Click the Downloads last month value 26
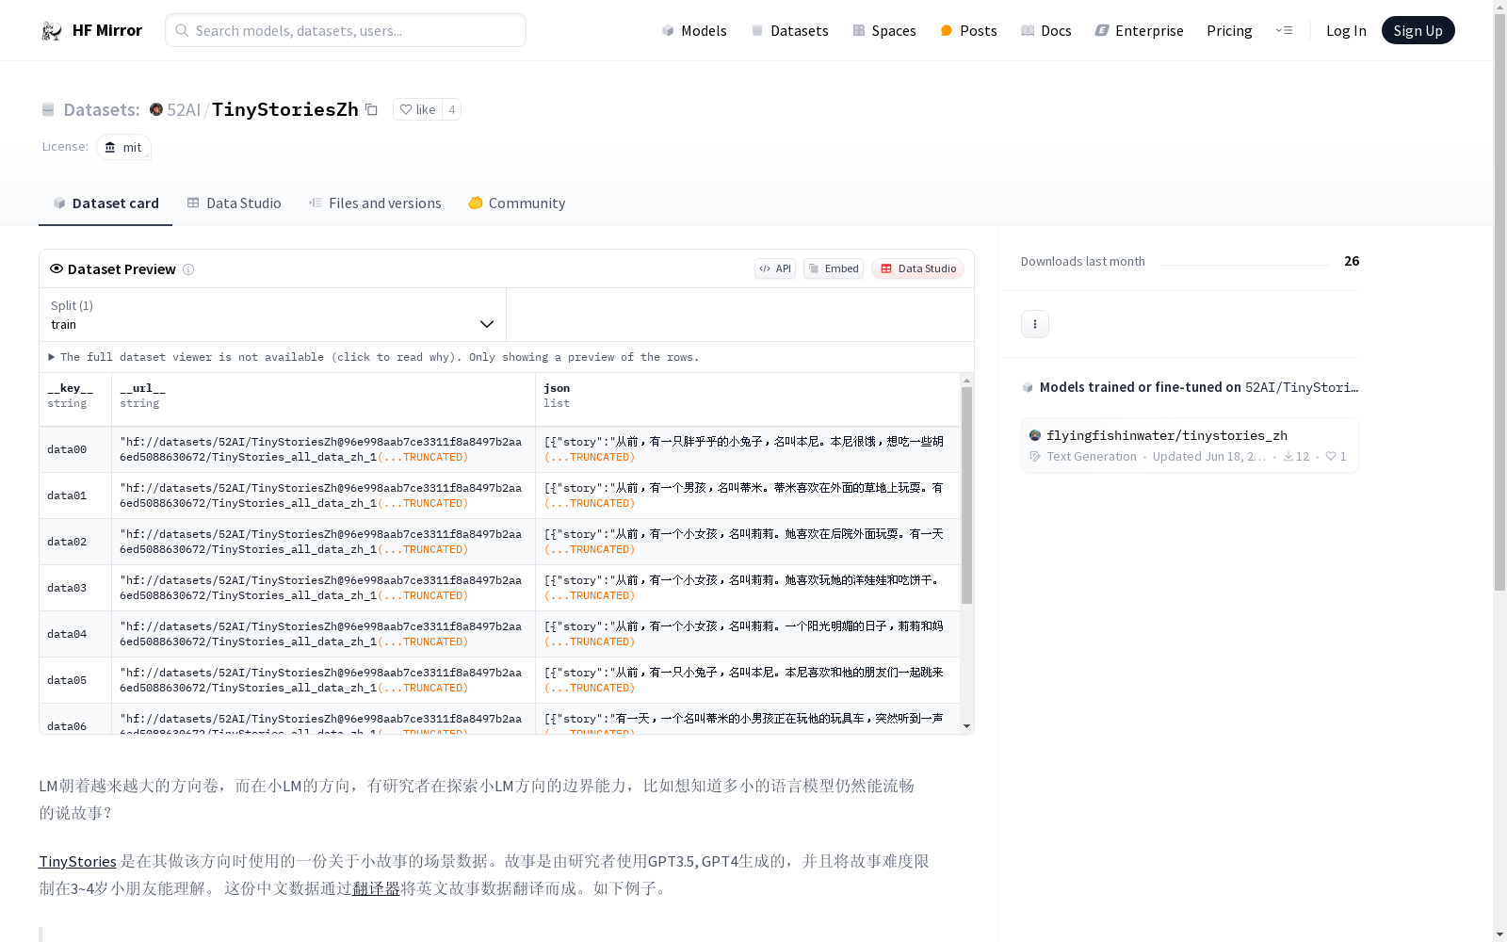This screenshot has height=942, width=1507. pyautogui.click(x=1352, y=261)
